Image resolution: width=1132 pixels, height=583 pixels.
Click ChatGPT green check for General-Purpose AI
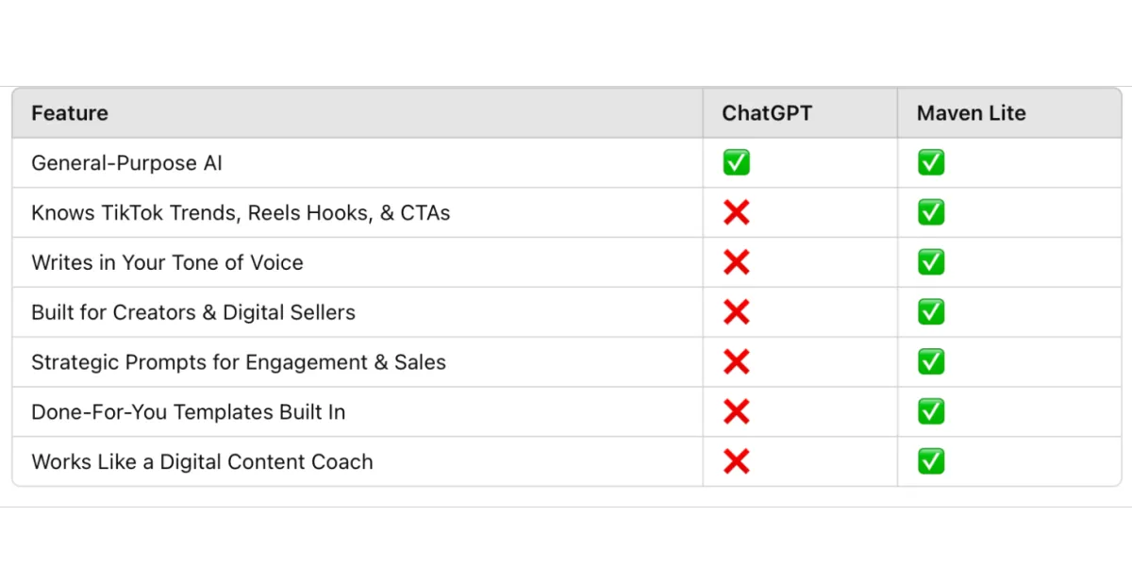(736, 163)
